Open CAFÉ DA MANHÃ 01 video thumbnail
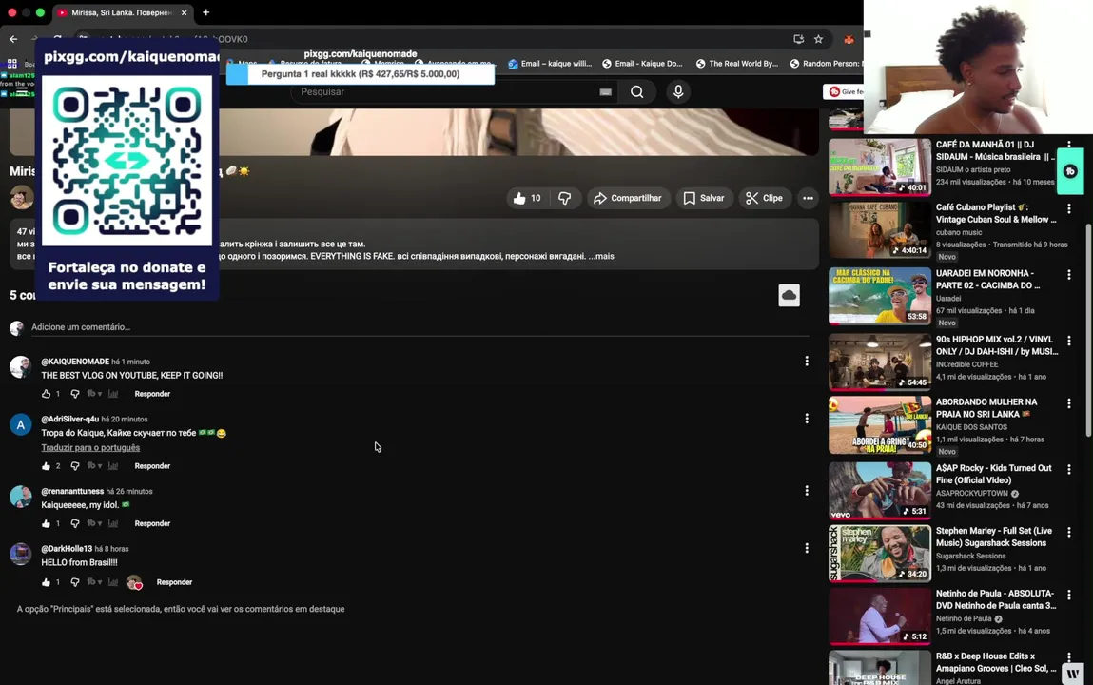The width and height of the screenshot is (1093, 685). pyautogui.click(x=880, y=166)
